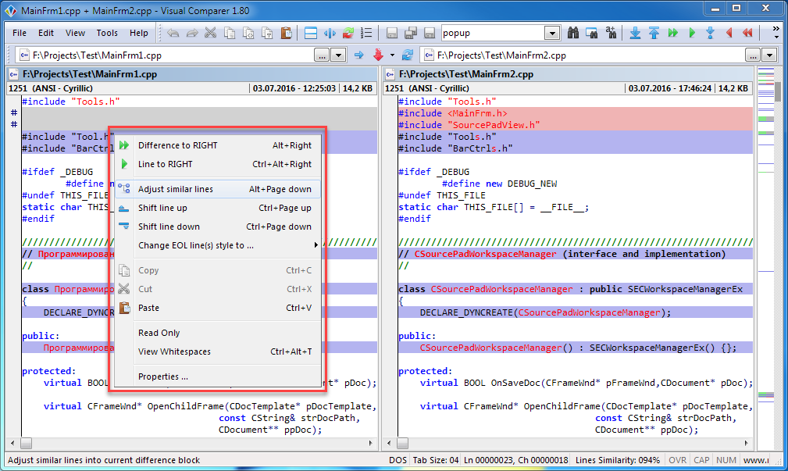
Task: Open the Tools menu
Action: (107, 34)
